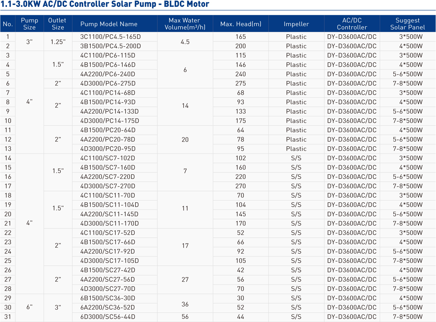Click the 'Outlet Size' column header
436x322 pixels.
[58, 24]
